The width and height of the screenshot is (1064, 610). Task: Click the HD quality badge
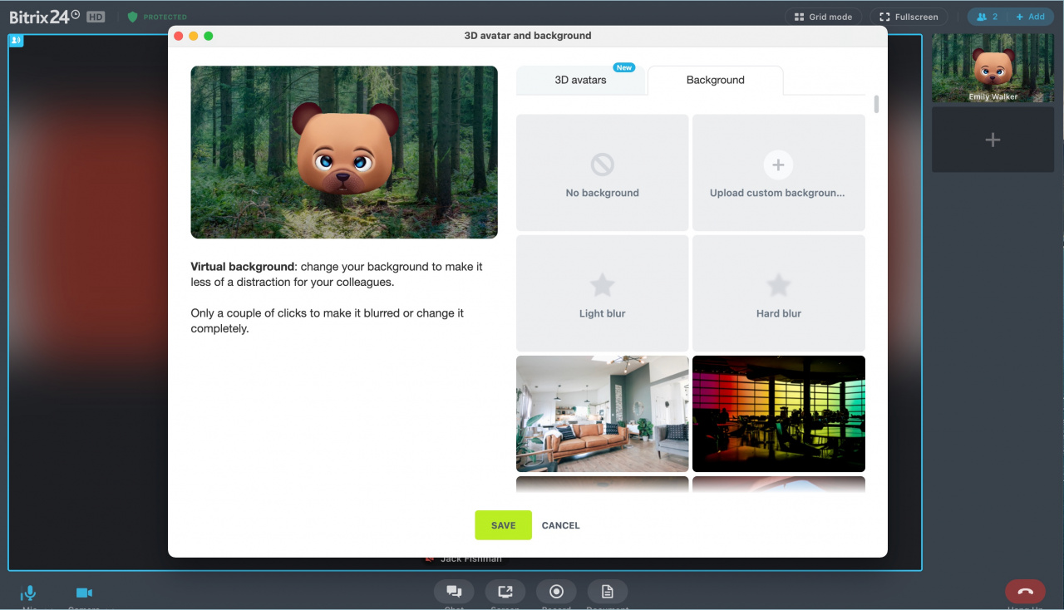click(x=96, y=17)
